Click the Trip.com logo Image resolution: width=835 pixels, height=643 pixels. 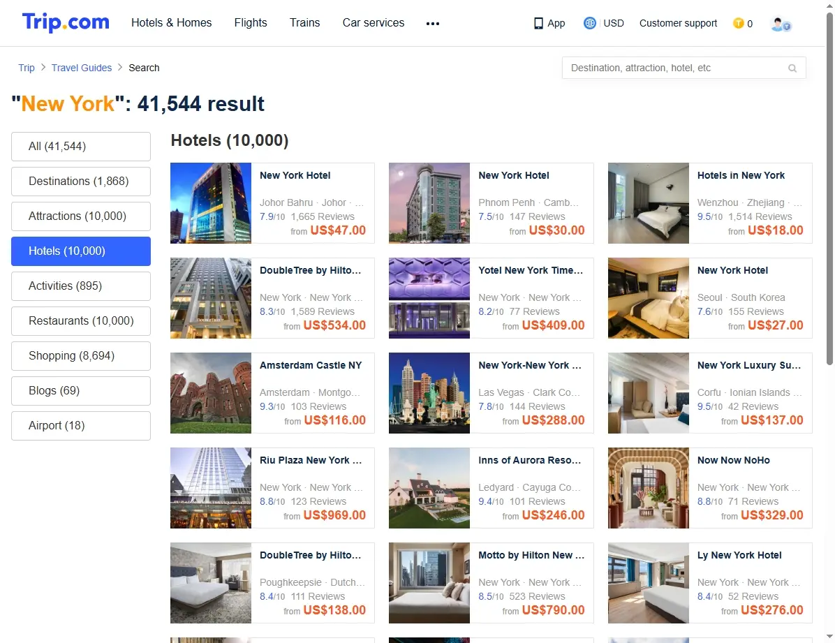(x=66, y=22)
